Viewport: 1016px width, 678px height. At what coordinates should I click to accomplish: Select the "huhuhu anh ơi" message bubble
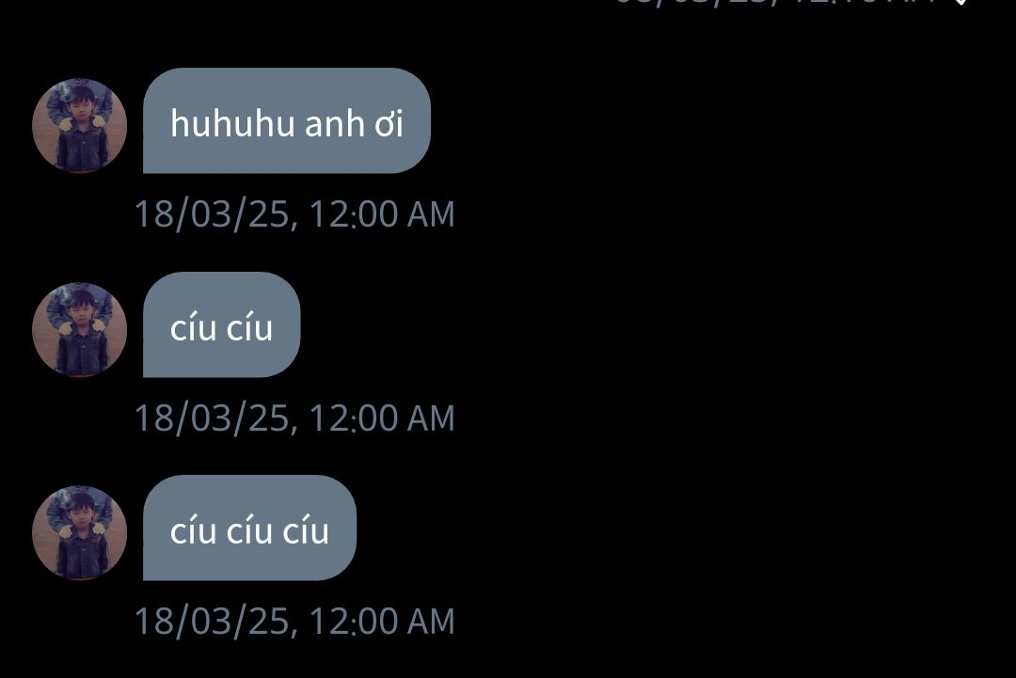click(x=286, y=120)
